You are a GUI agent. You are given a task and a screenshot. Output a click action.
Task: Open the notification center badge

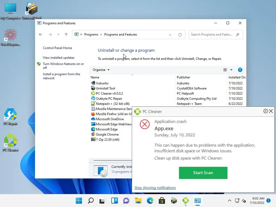coord(268,201)
